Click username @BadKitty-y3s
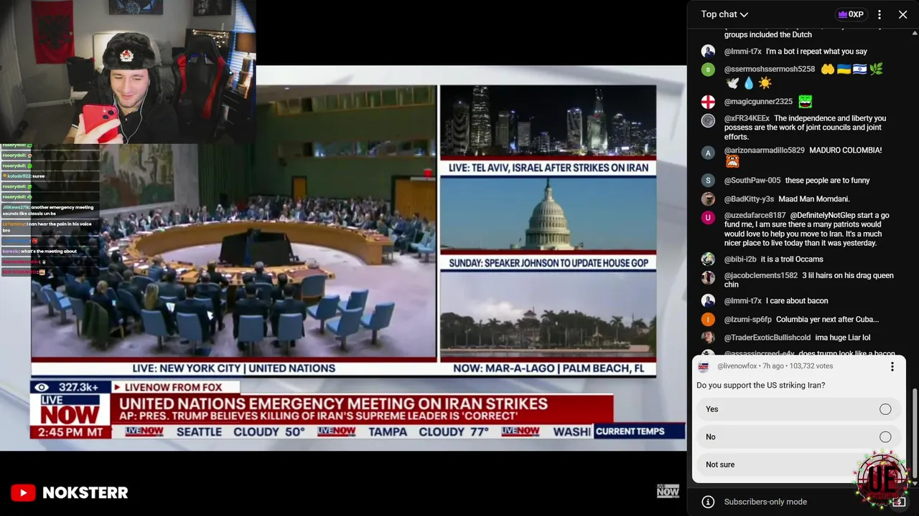Image resolution: width=919 pixels, height=516 pixels. [x=749, y=199]
